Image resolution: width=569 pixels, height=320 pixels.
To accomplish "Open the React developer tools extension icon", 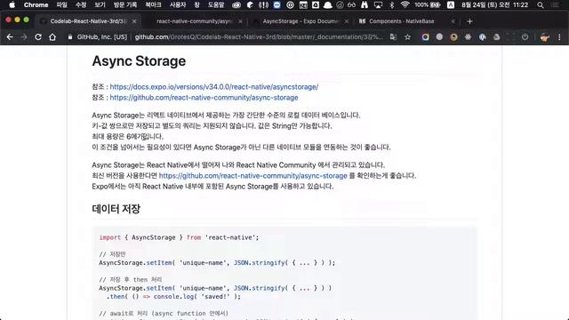I will pos(469,37).
